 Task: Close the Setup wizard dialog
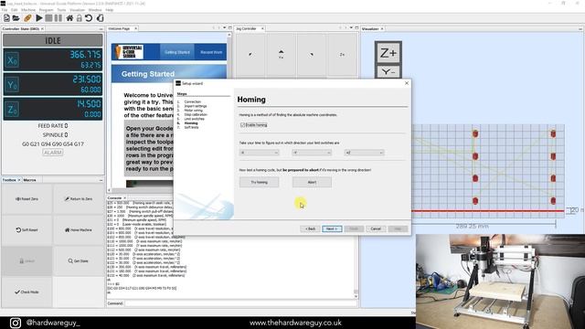(x=407, y=83)
